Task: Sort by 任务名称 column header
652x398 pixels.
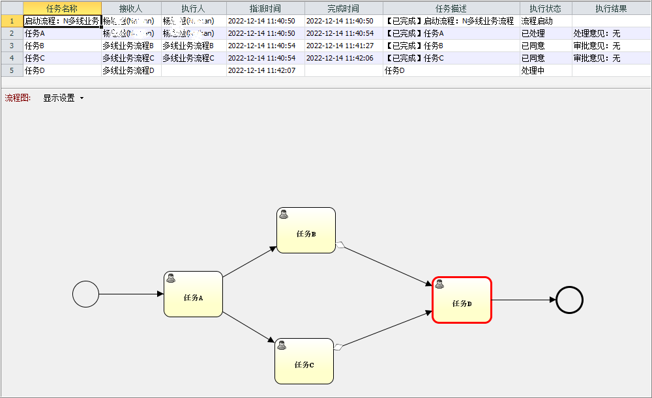Action: (62, 8)
